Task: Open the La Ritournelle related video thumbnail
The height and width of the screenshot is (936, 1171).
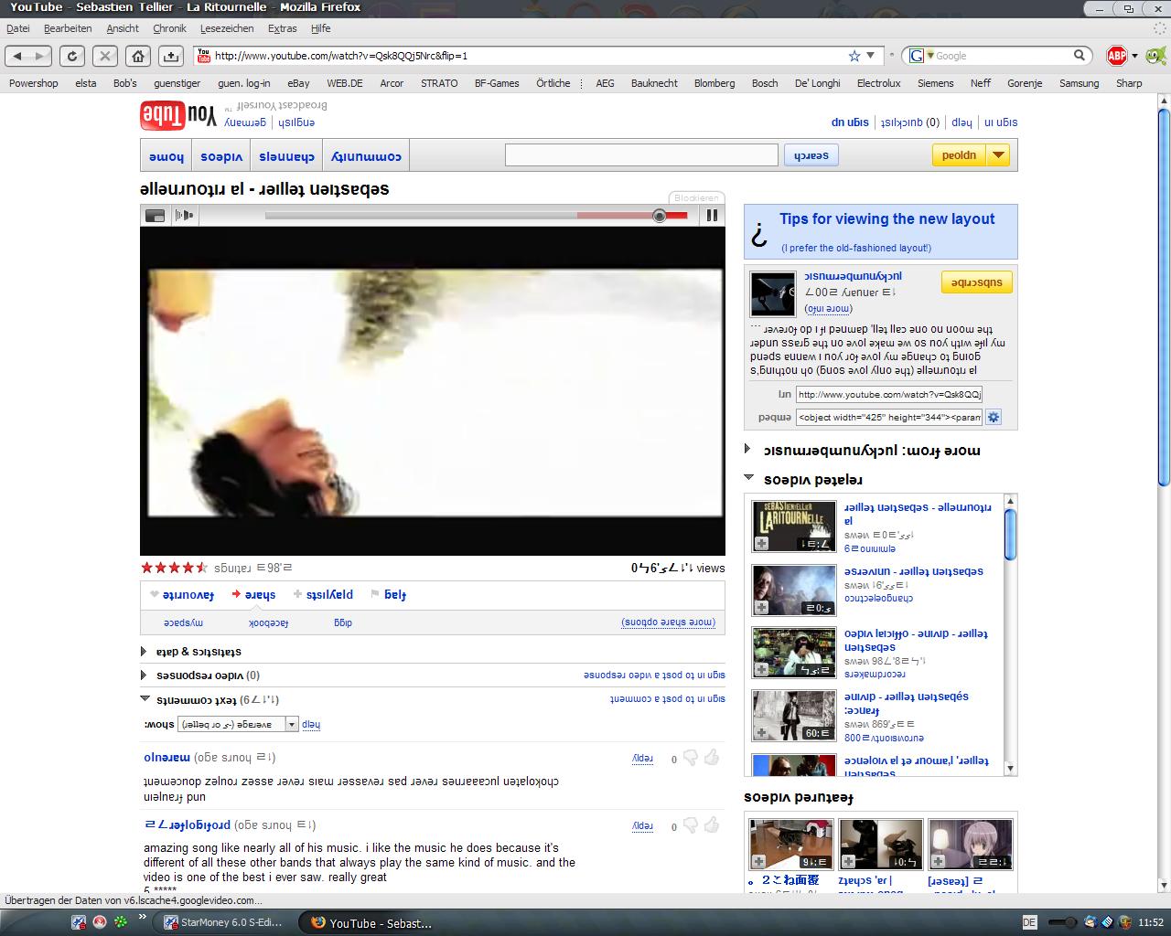Action: pyautogui.click(x=793, y=526)
